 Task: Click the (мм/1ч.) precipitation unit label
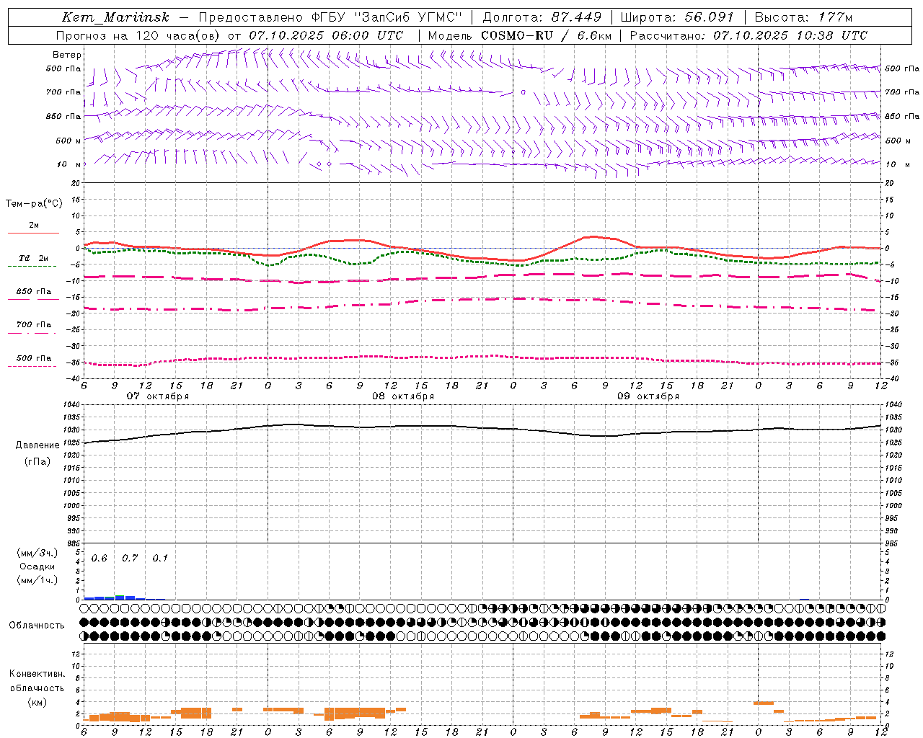(x=37, y=580)
